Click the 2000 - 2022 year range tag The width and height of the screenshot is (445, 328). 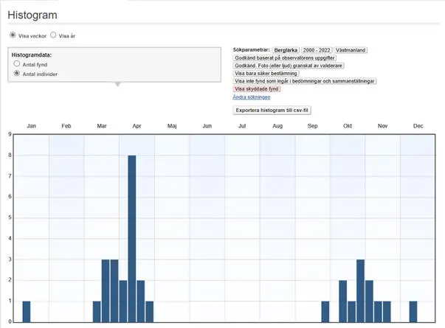pos(317,49)
